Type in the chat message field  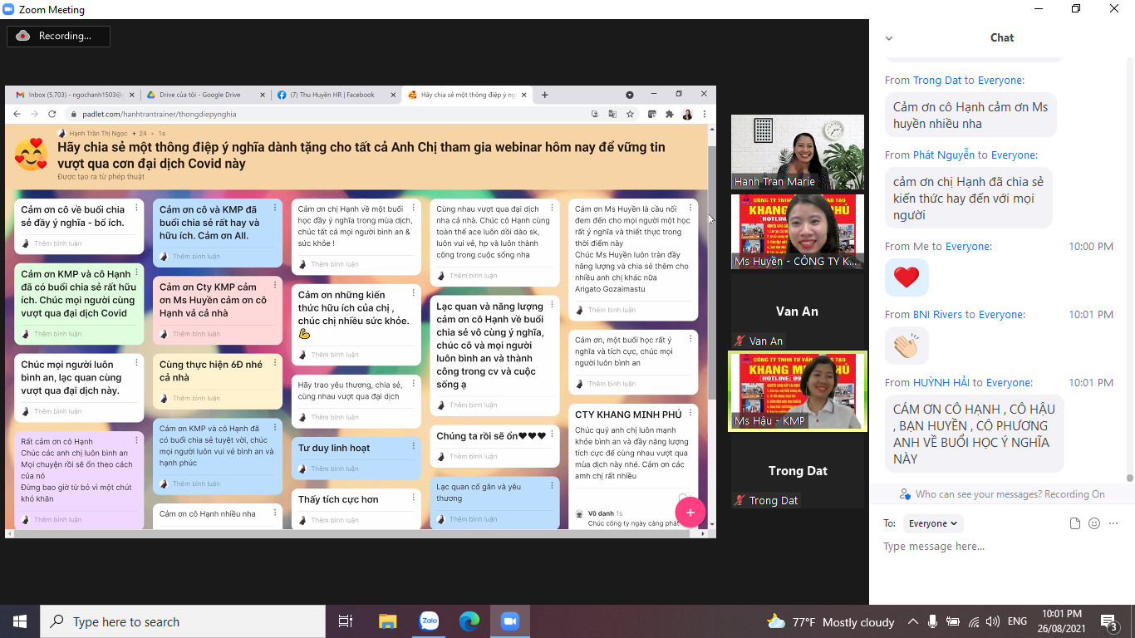click(997, 547)
